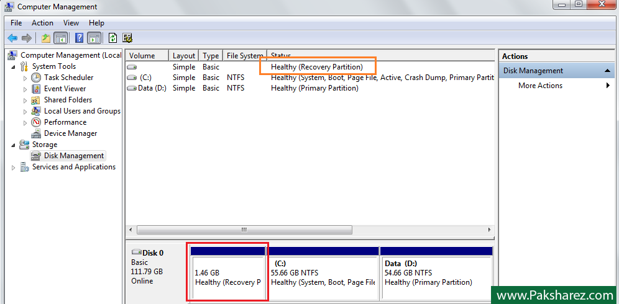
Task: Click the Up one level folder icon
Action: [46, 38]
